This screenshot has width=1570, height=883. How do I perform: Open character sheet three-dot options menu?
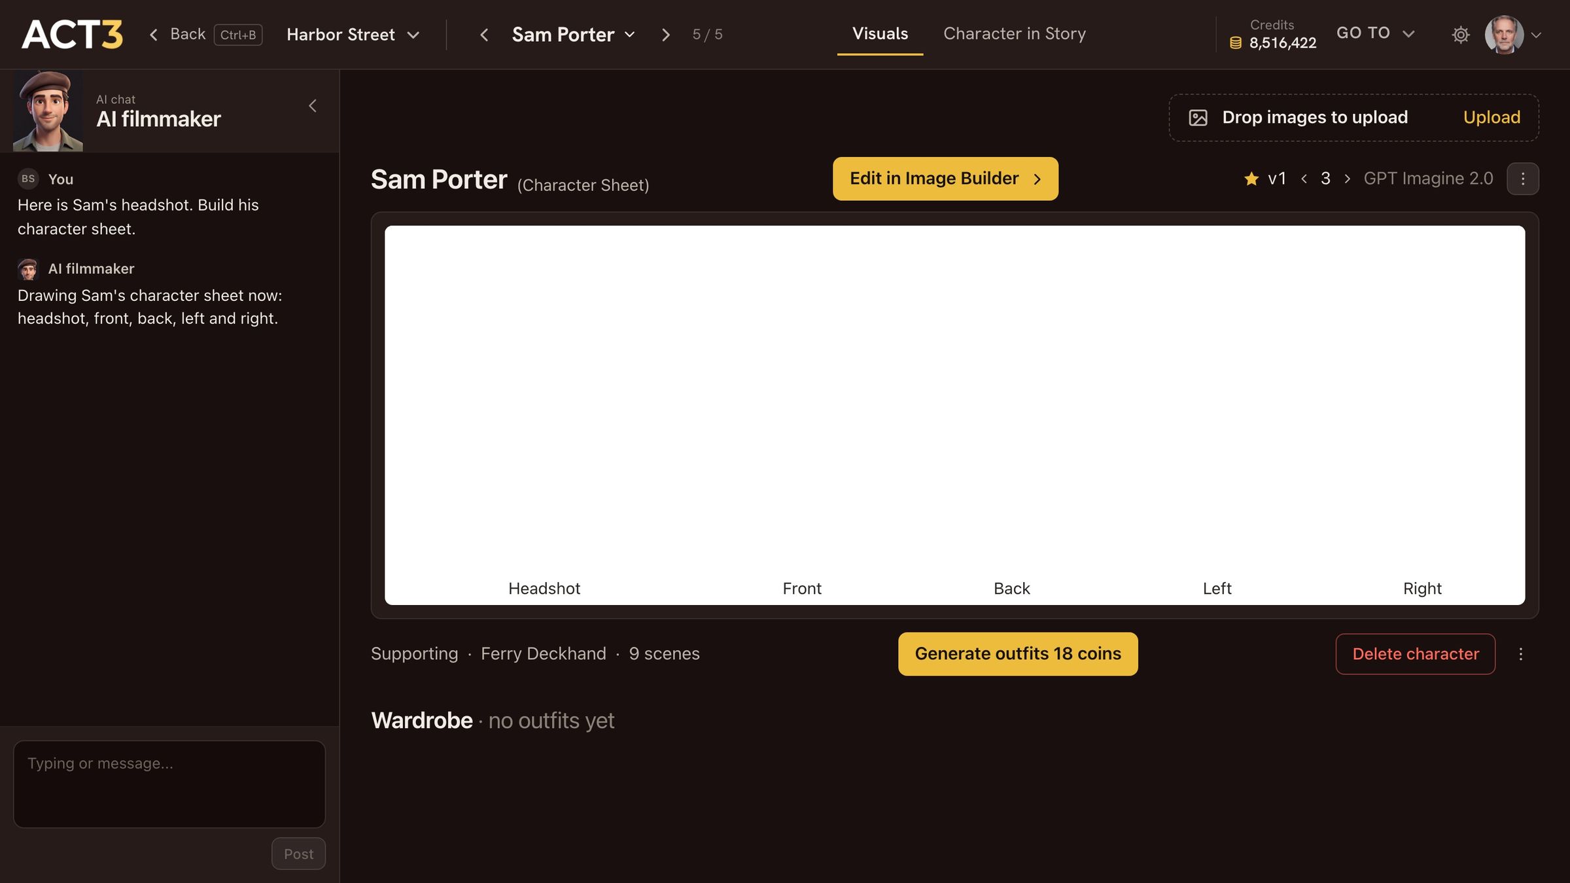pyautogui.click(x=1522, y=179)
